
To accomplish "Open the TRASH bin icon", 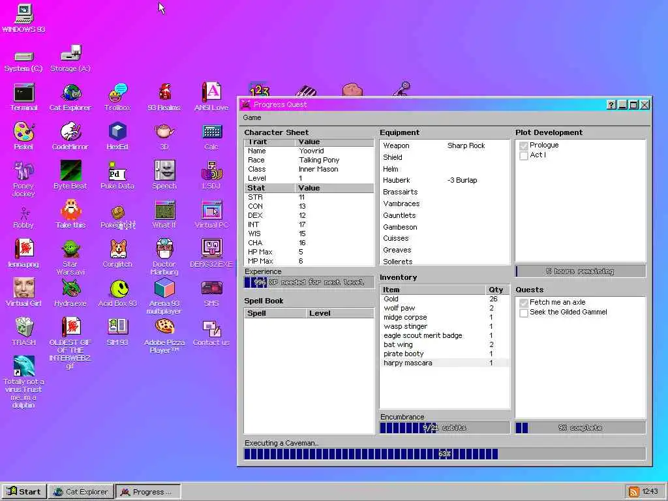I will 24,331.
